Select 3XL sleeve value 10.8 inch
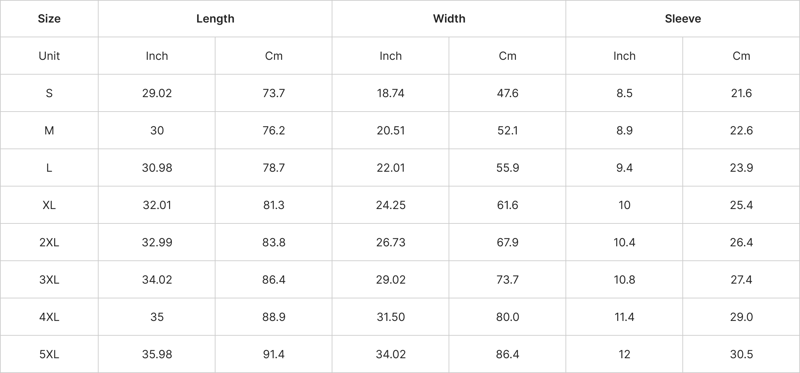This screenshot has width=800, height=373. click(624, 280)
